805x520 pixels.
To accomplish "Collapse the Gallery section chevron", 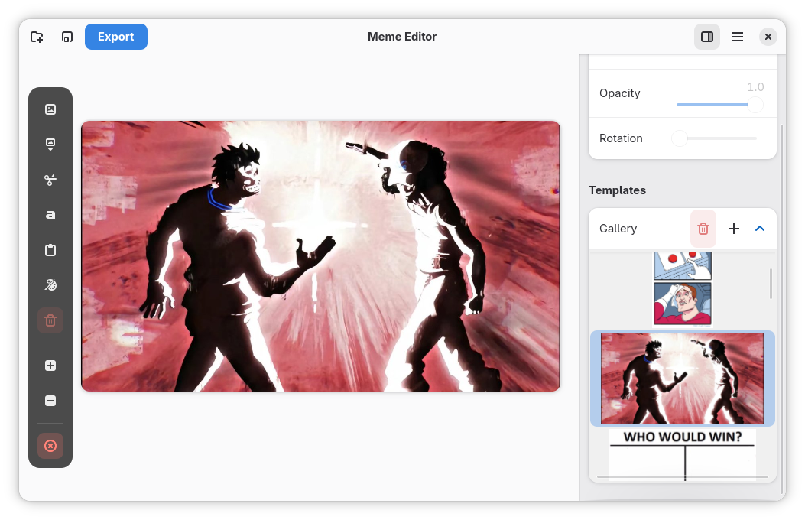I will coord(760,229).
